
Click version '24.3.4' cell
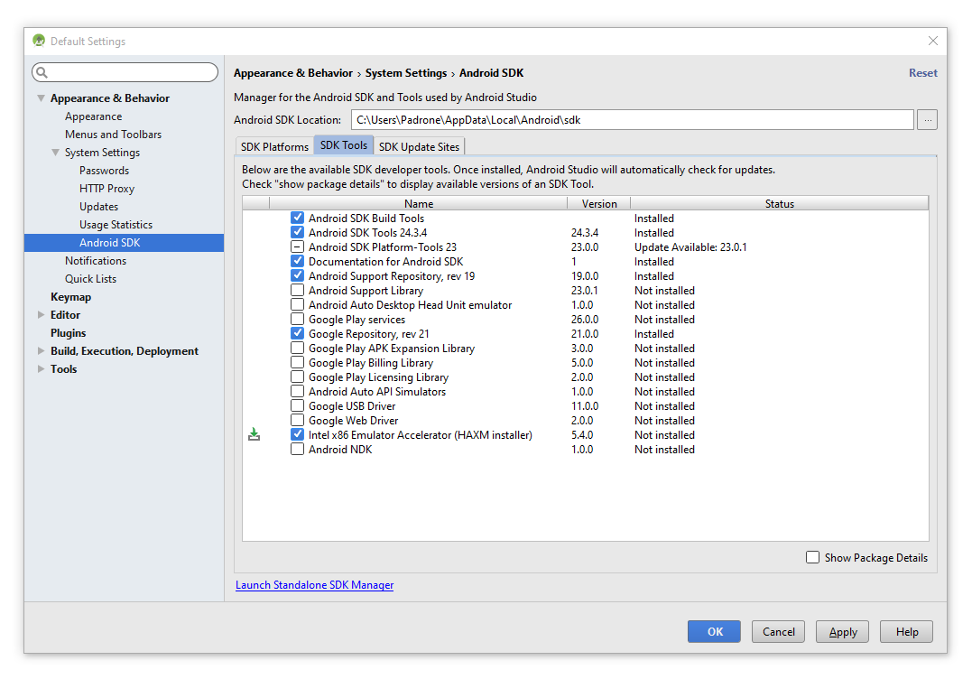click(x=585, y=233)
